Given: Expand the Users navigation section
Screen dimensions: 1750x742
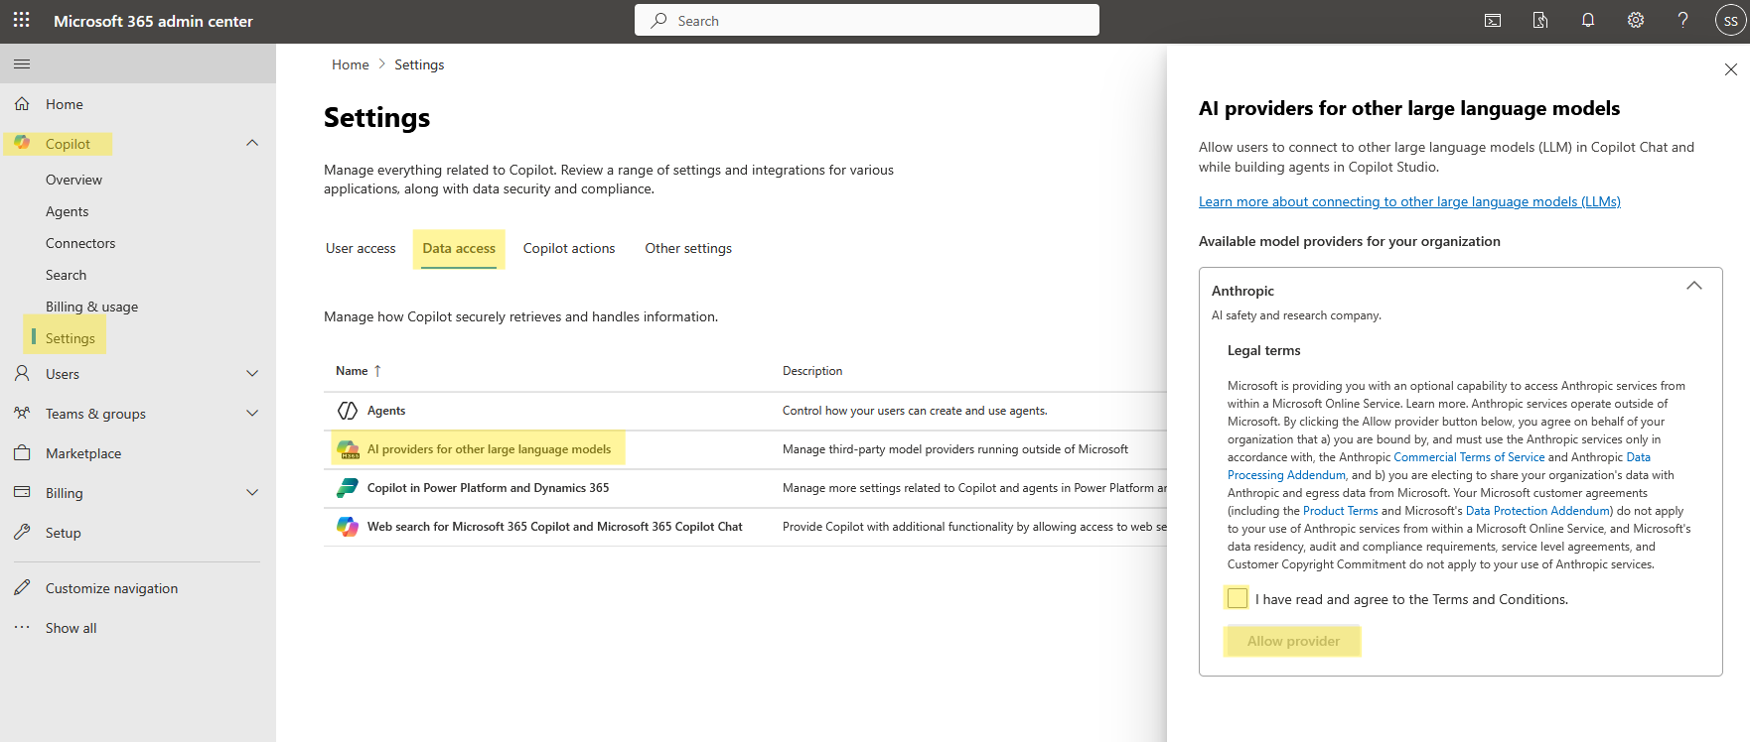Looking at the screenshot, I should point(252,374).
